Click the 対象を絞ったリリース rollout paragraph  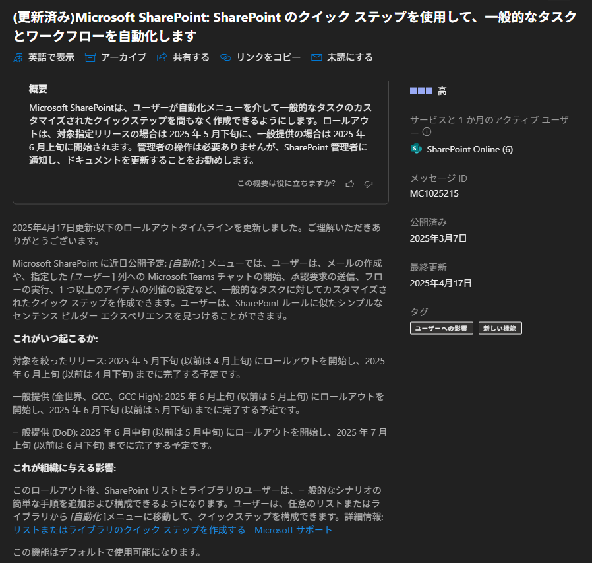click(199, 368)
